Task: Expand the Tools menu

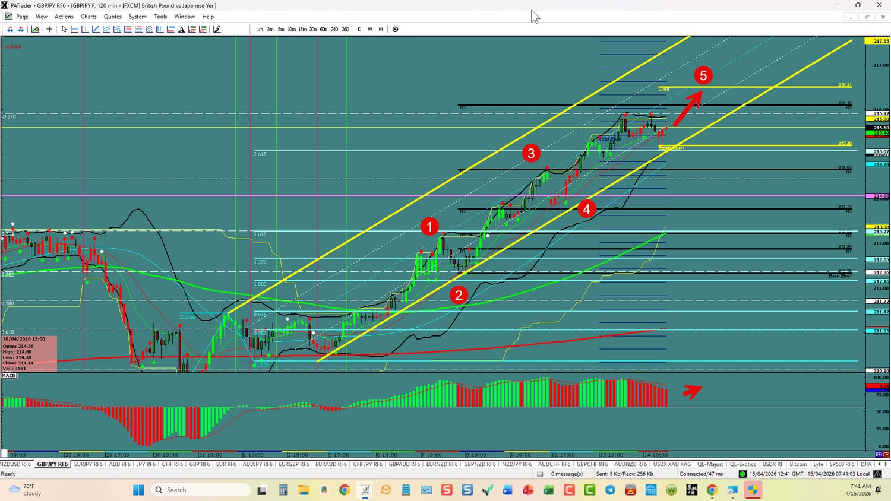Action: 160,17
